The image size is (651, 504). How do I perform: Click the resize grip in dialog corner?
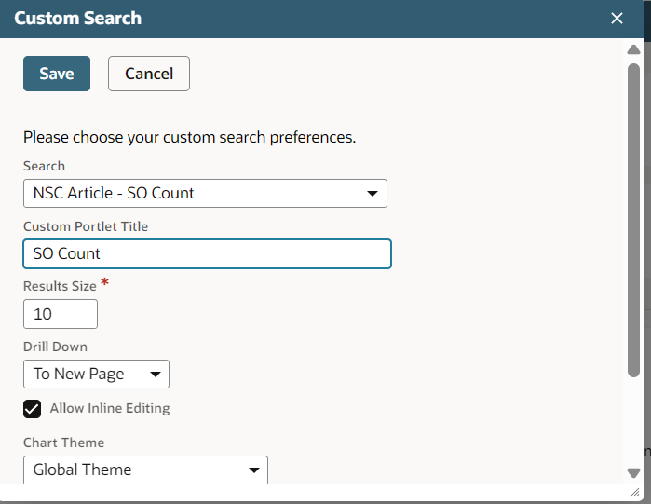coord(634,491)
